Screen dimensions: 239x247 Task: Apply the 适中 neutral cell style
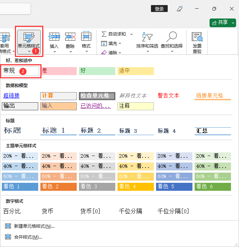point(136,71)
